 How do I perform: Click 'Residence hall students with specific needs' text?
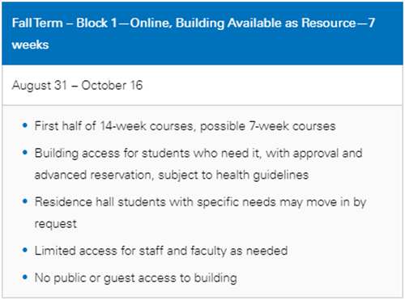click(x=156, y=202)
